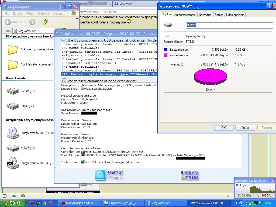
Task: Launch Opera from the quick launch bar
Action: (x=32, y=203)
